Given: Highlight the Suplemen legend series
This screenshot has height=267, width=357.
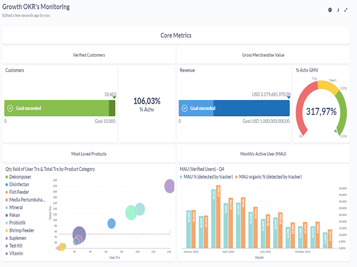Looking at the screenshot, I should coord(16,238).
